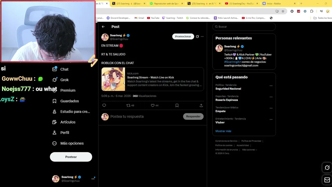Expand Más opciones in the sidebar
Screen dimensions: 332x187
pos(68,143)
